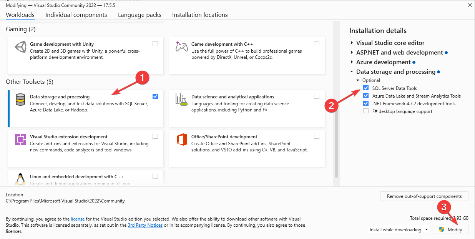475x239 pixels.
Task: Collapse Data storage and processing details
Action: (x=352, y=72)
